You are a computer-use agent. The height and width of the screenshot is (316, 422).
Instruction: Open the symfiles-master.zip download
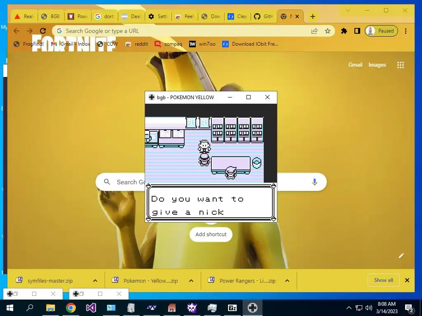point(50,281)
